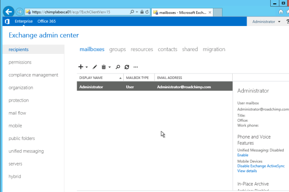Open protection in the left navigation
The image size is (289, 192).
pos(18,100)
